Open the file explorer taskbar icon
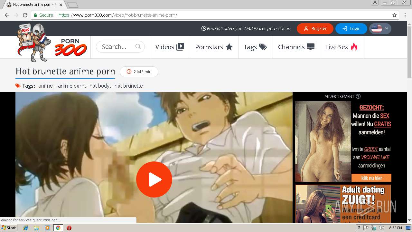 36,228
